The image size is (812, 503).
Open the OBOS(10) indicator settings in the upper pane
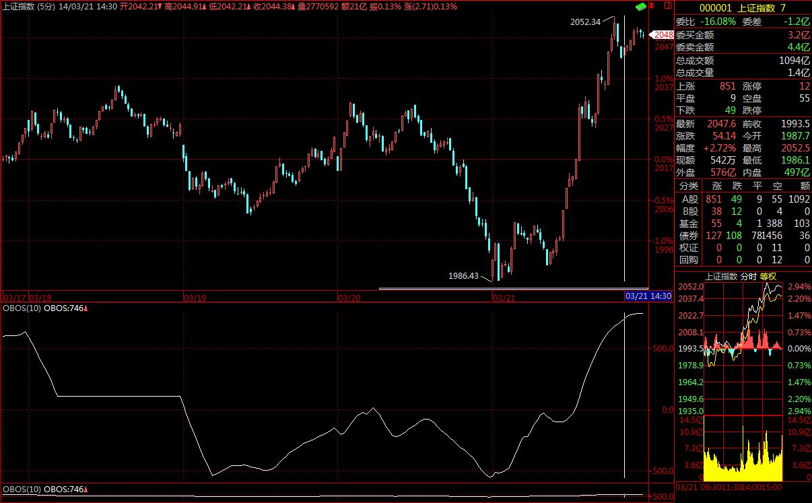coord(22,308)
